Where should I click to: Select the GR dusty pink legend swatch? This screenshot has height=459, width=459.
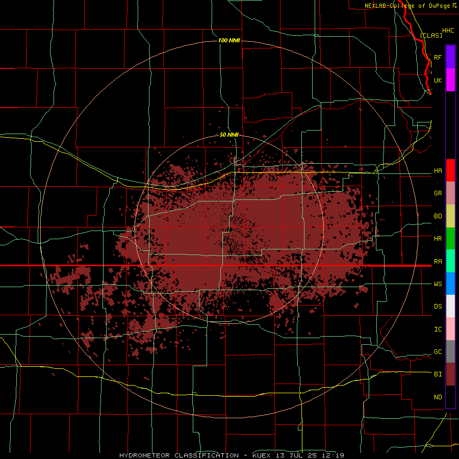pos(450,193)
